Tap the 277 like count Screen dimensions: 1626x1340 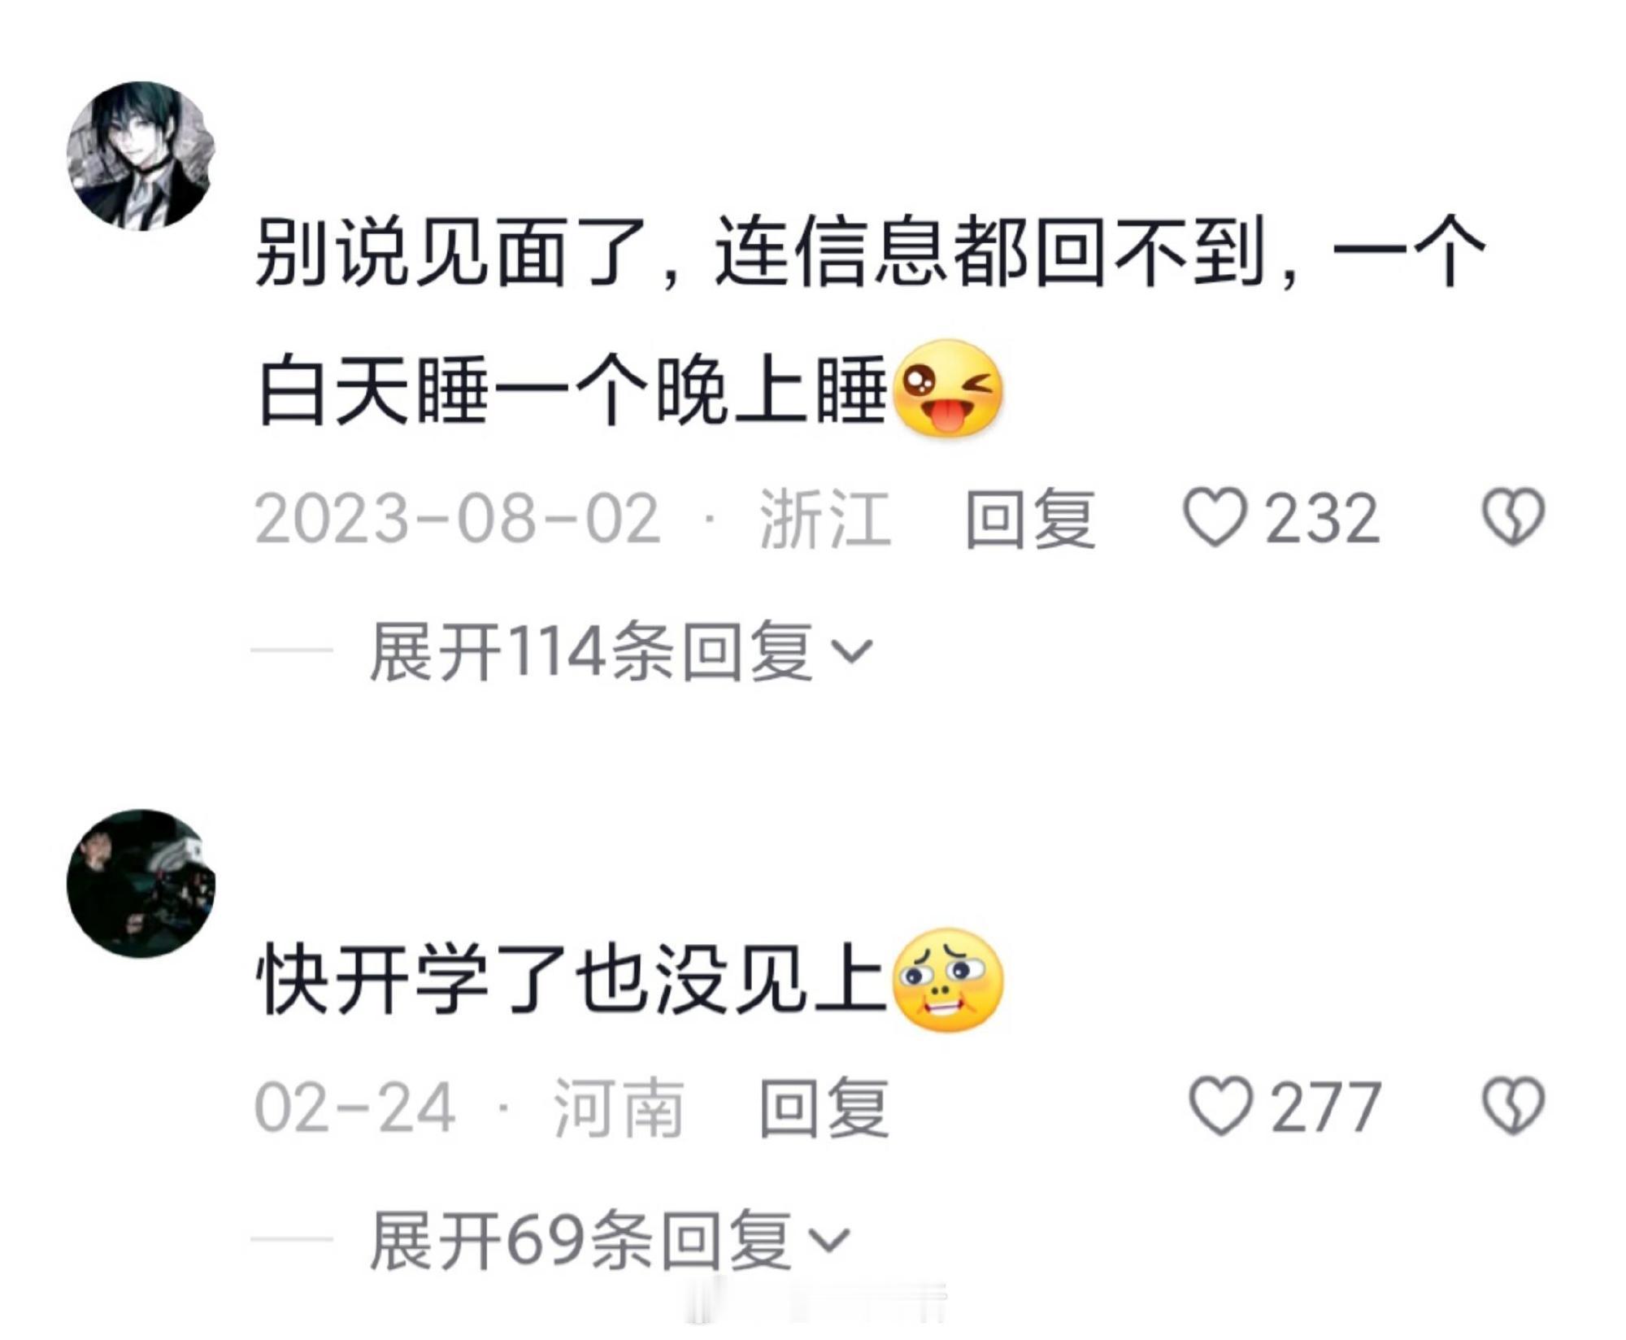tap(1326, 1107)
